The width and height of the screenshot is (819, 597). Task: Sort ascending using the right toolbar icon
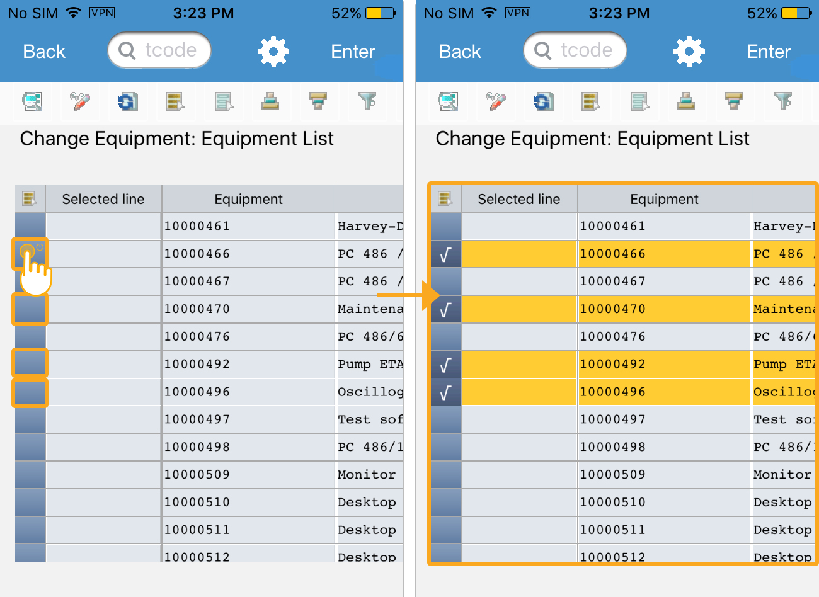pos(686,101)
